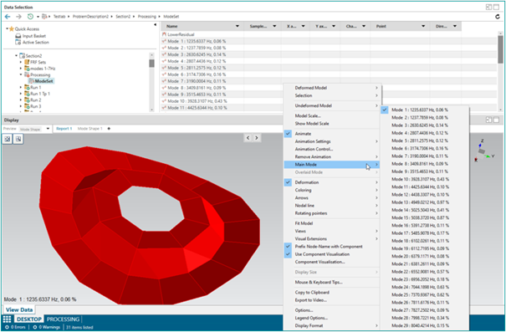Expand the FRF Sets tree node
The image size is (506, 332).
tap(21, 62)
